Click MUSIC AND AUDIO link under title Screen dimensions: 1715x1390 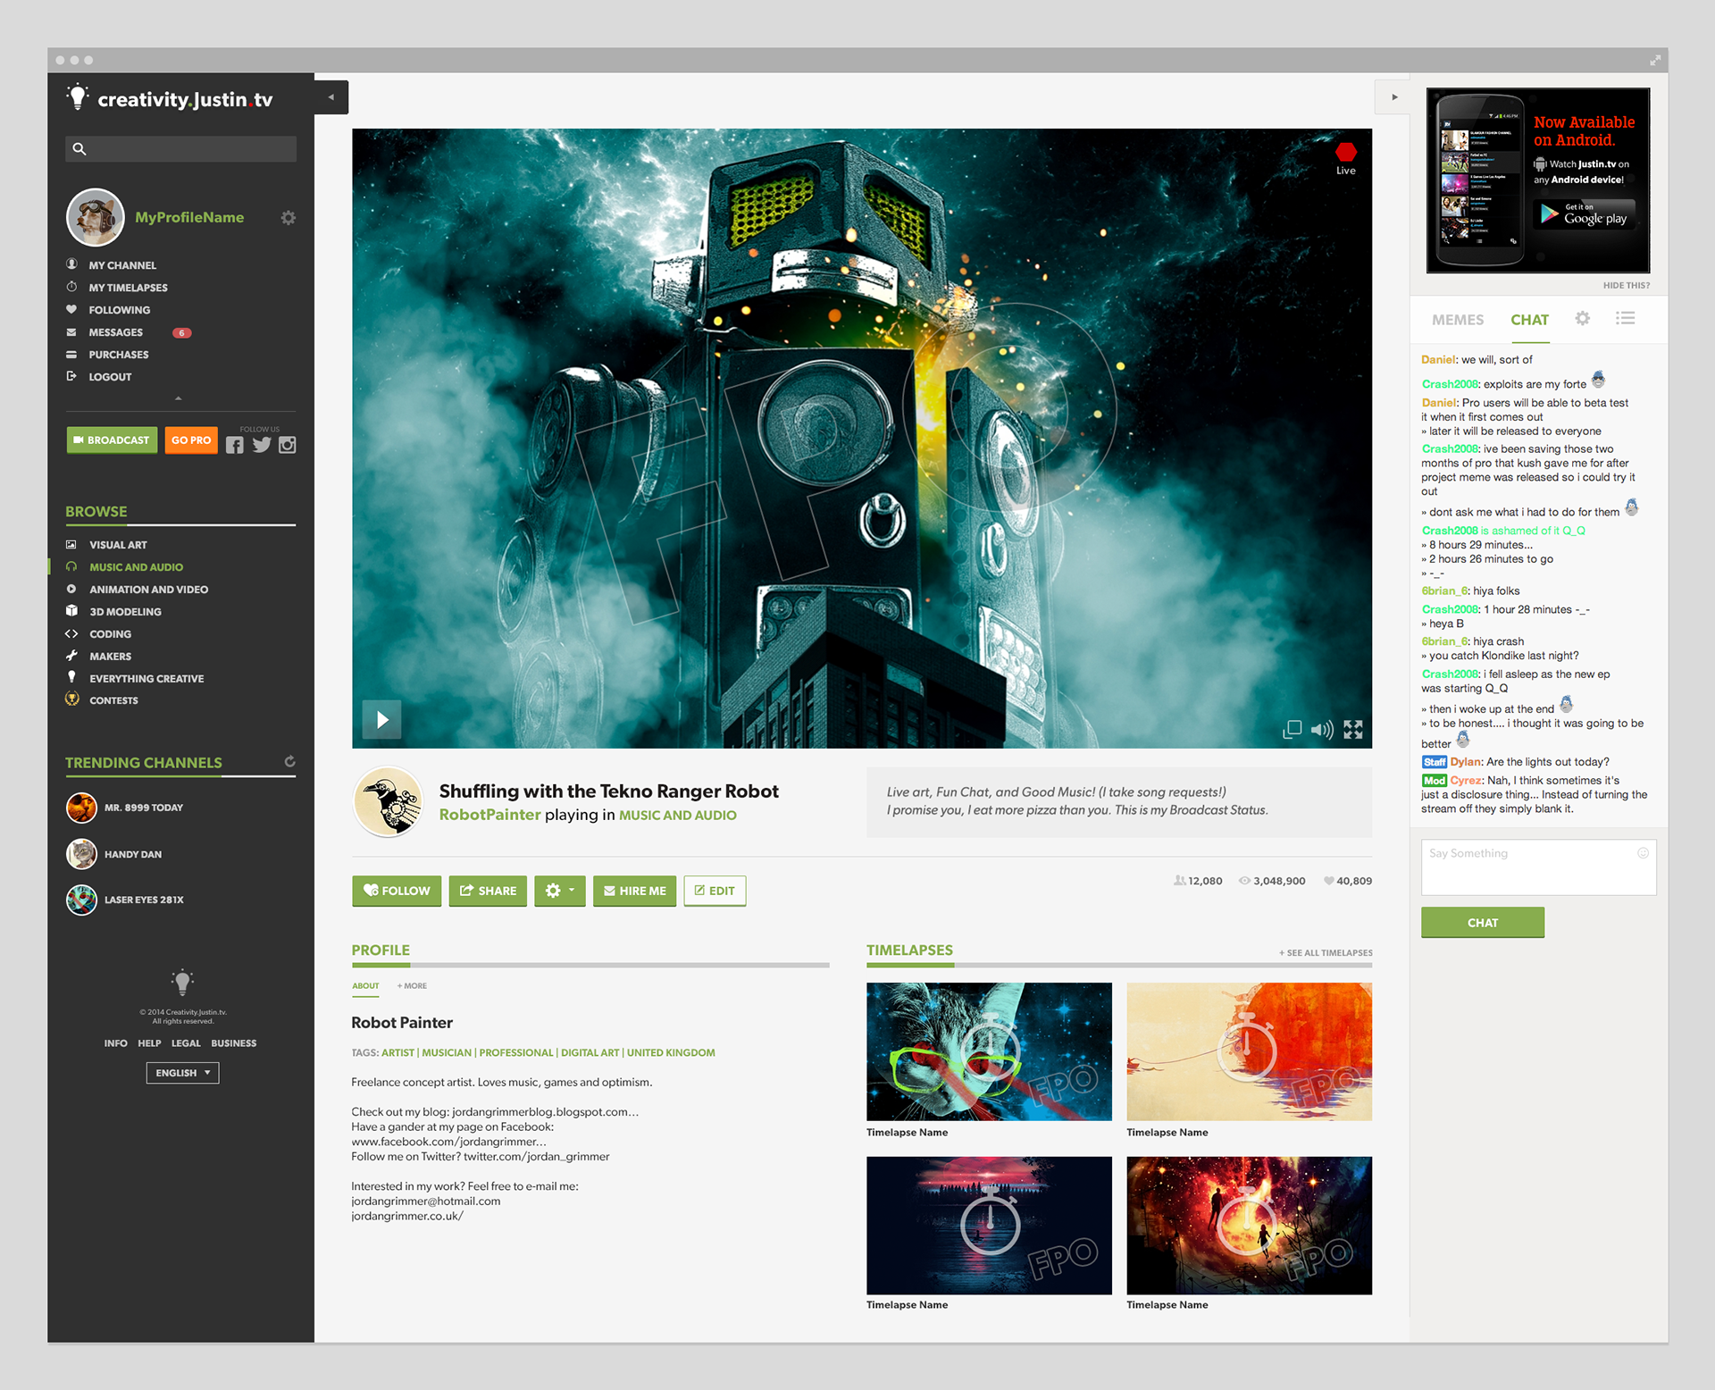677,816
